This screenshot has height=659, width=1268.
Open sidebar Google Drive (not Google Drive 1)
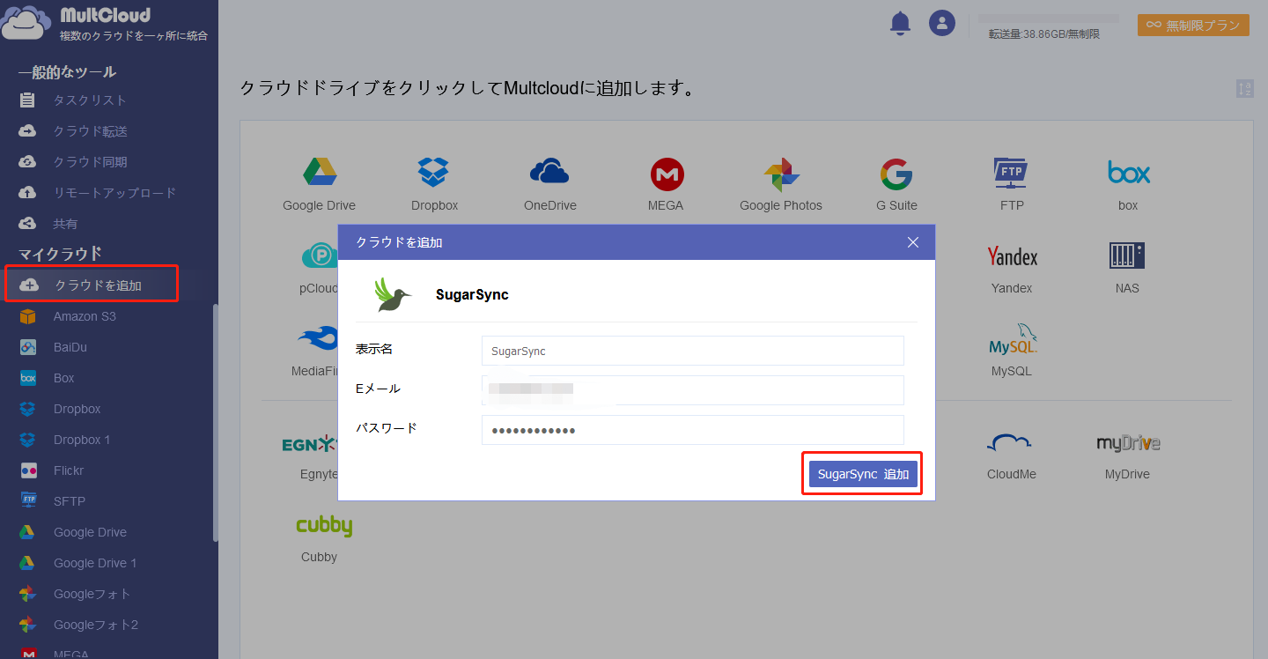coord(90,532)
